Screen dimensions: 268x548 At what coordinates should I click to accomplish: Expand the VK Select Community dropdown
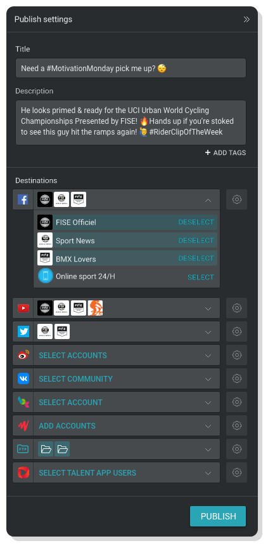tap(208, 379)
